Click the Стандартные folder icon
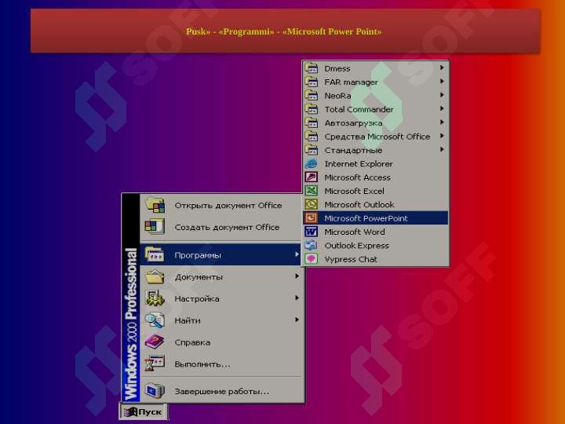565x424 pixels. tap(311, 150)
